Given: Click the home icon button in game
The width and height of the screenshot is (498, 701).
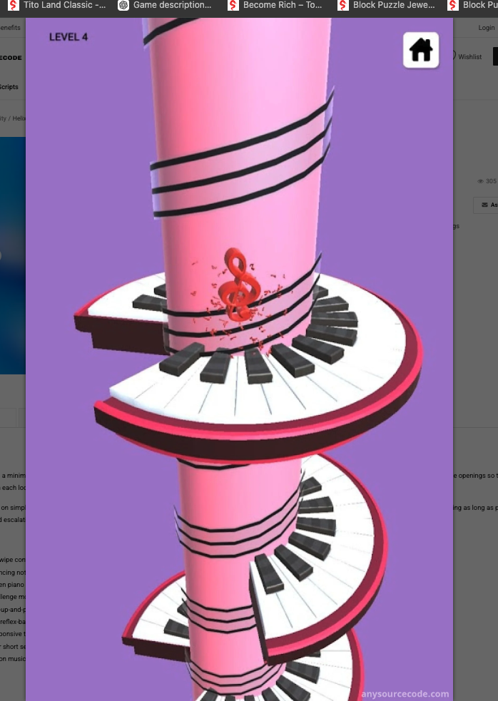Looking at the screenshot, I should pos(421,50).
